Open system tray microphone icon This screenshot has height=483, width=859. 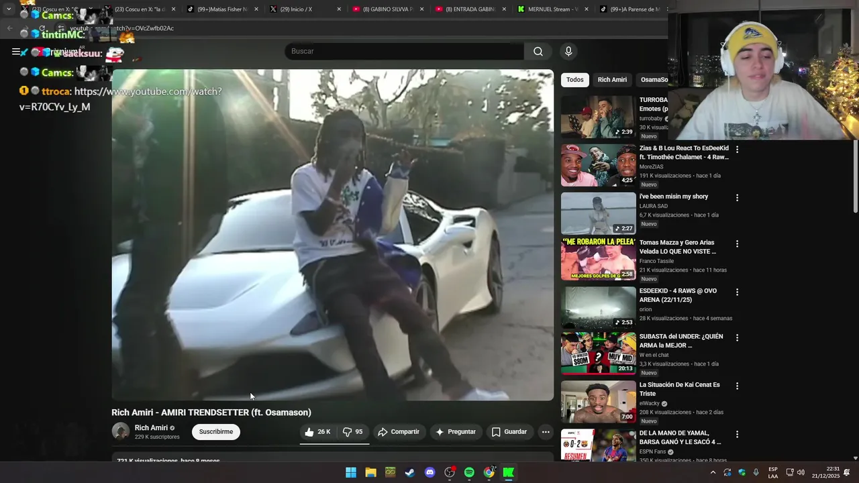(756, 472)
